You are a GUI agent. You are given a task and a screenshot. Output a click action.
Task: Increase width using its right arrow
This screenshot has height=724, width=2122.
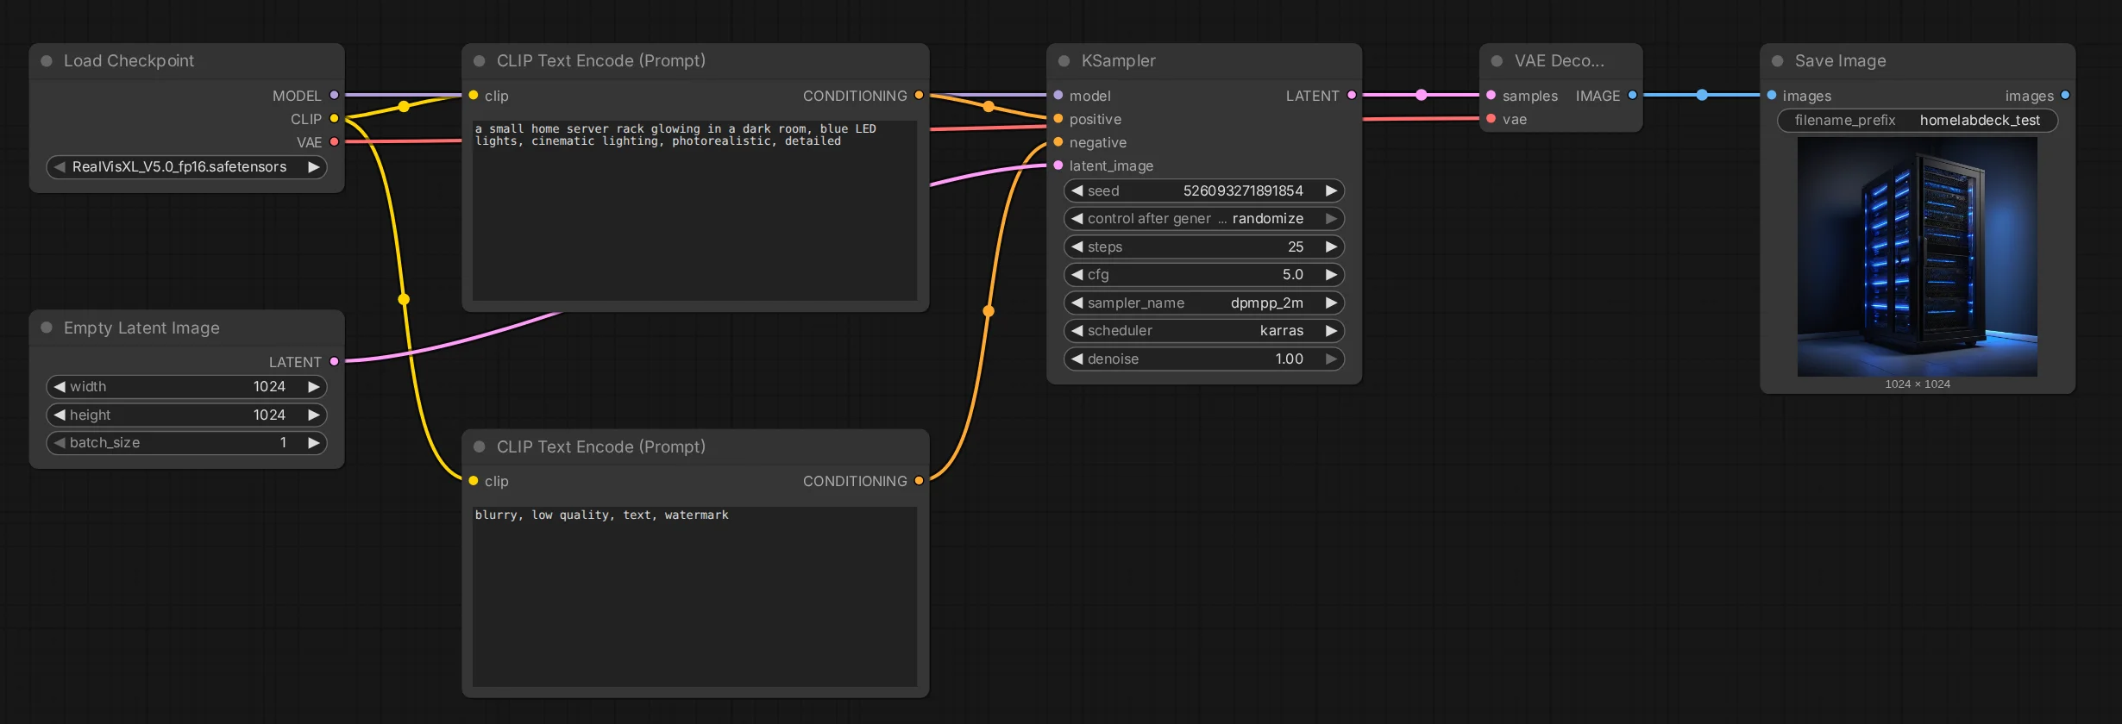314,387
